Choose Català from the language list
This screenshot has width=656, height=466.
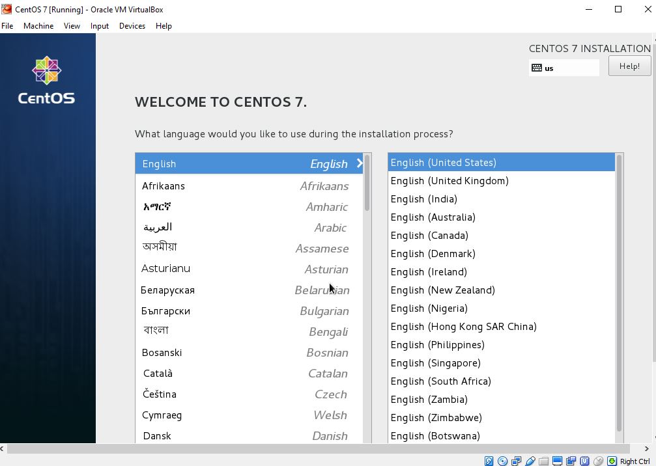click(x=158, y=374)
